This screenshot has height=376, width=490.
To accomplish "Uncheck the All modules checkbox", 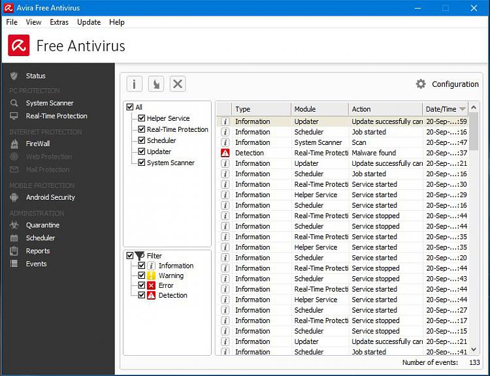I will [130, 107].
